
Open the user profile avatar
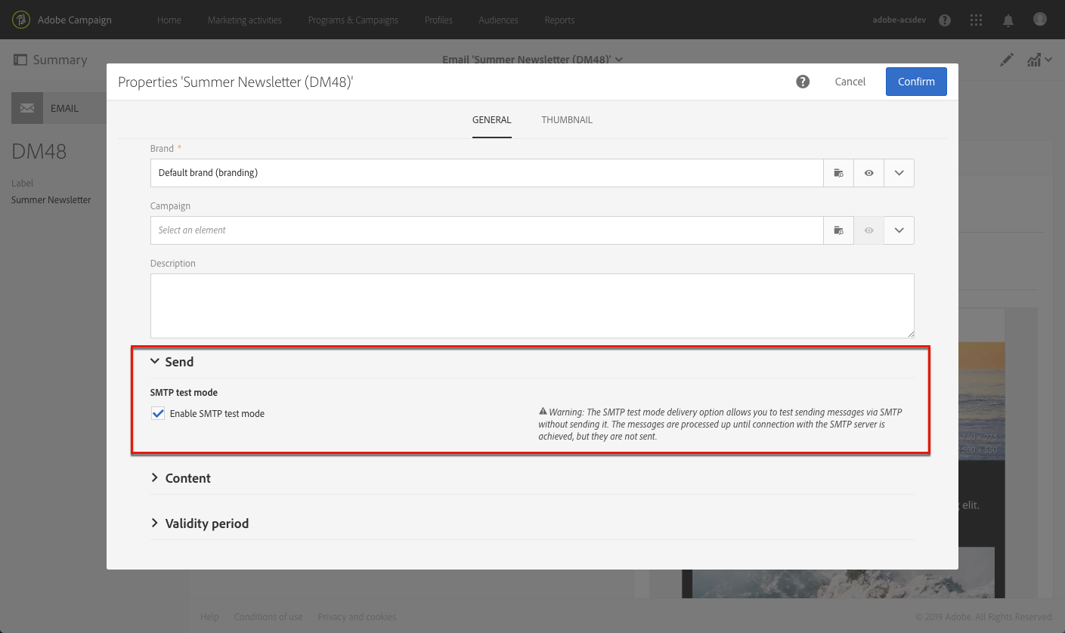click(x=1040, y=19)
